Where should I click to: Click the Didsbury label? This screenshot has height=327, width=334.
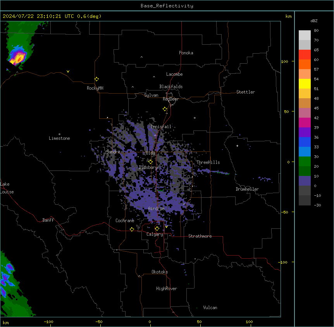[x=148, y=167]
